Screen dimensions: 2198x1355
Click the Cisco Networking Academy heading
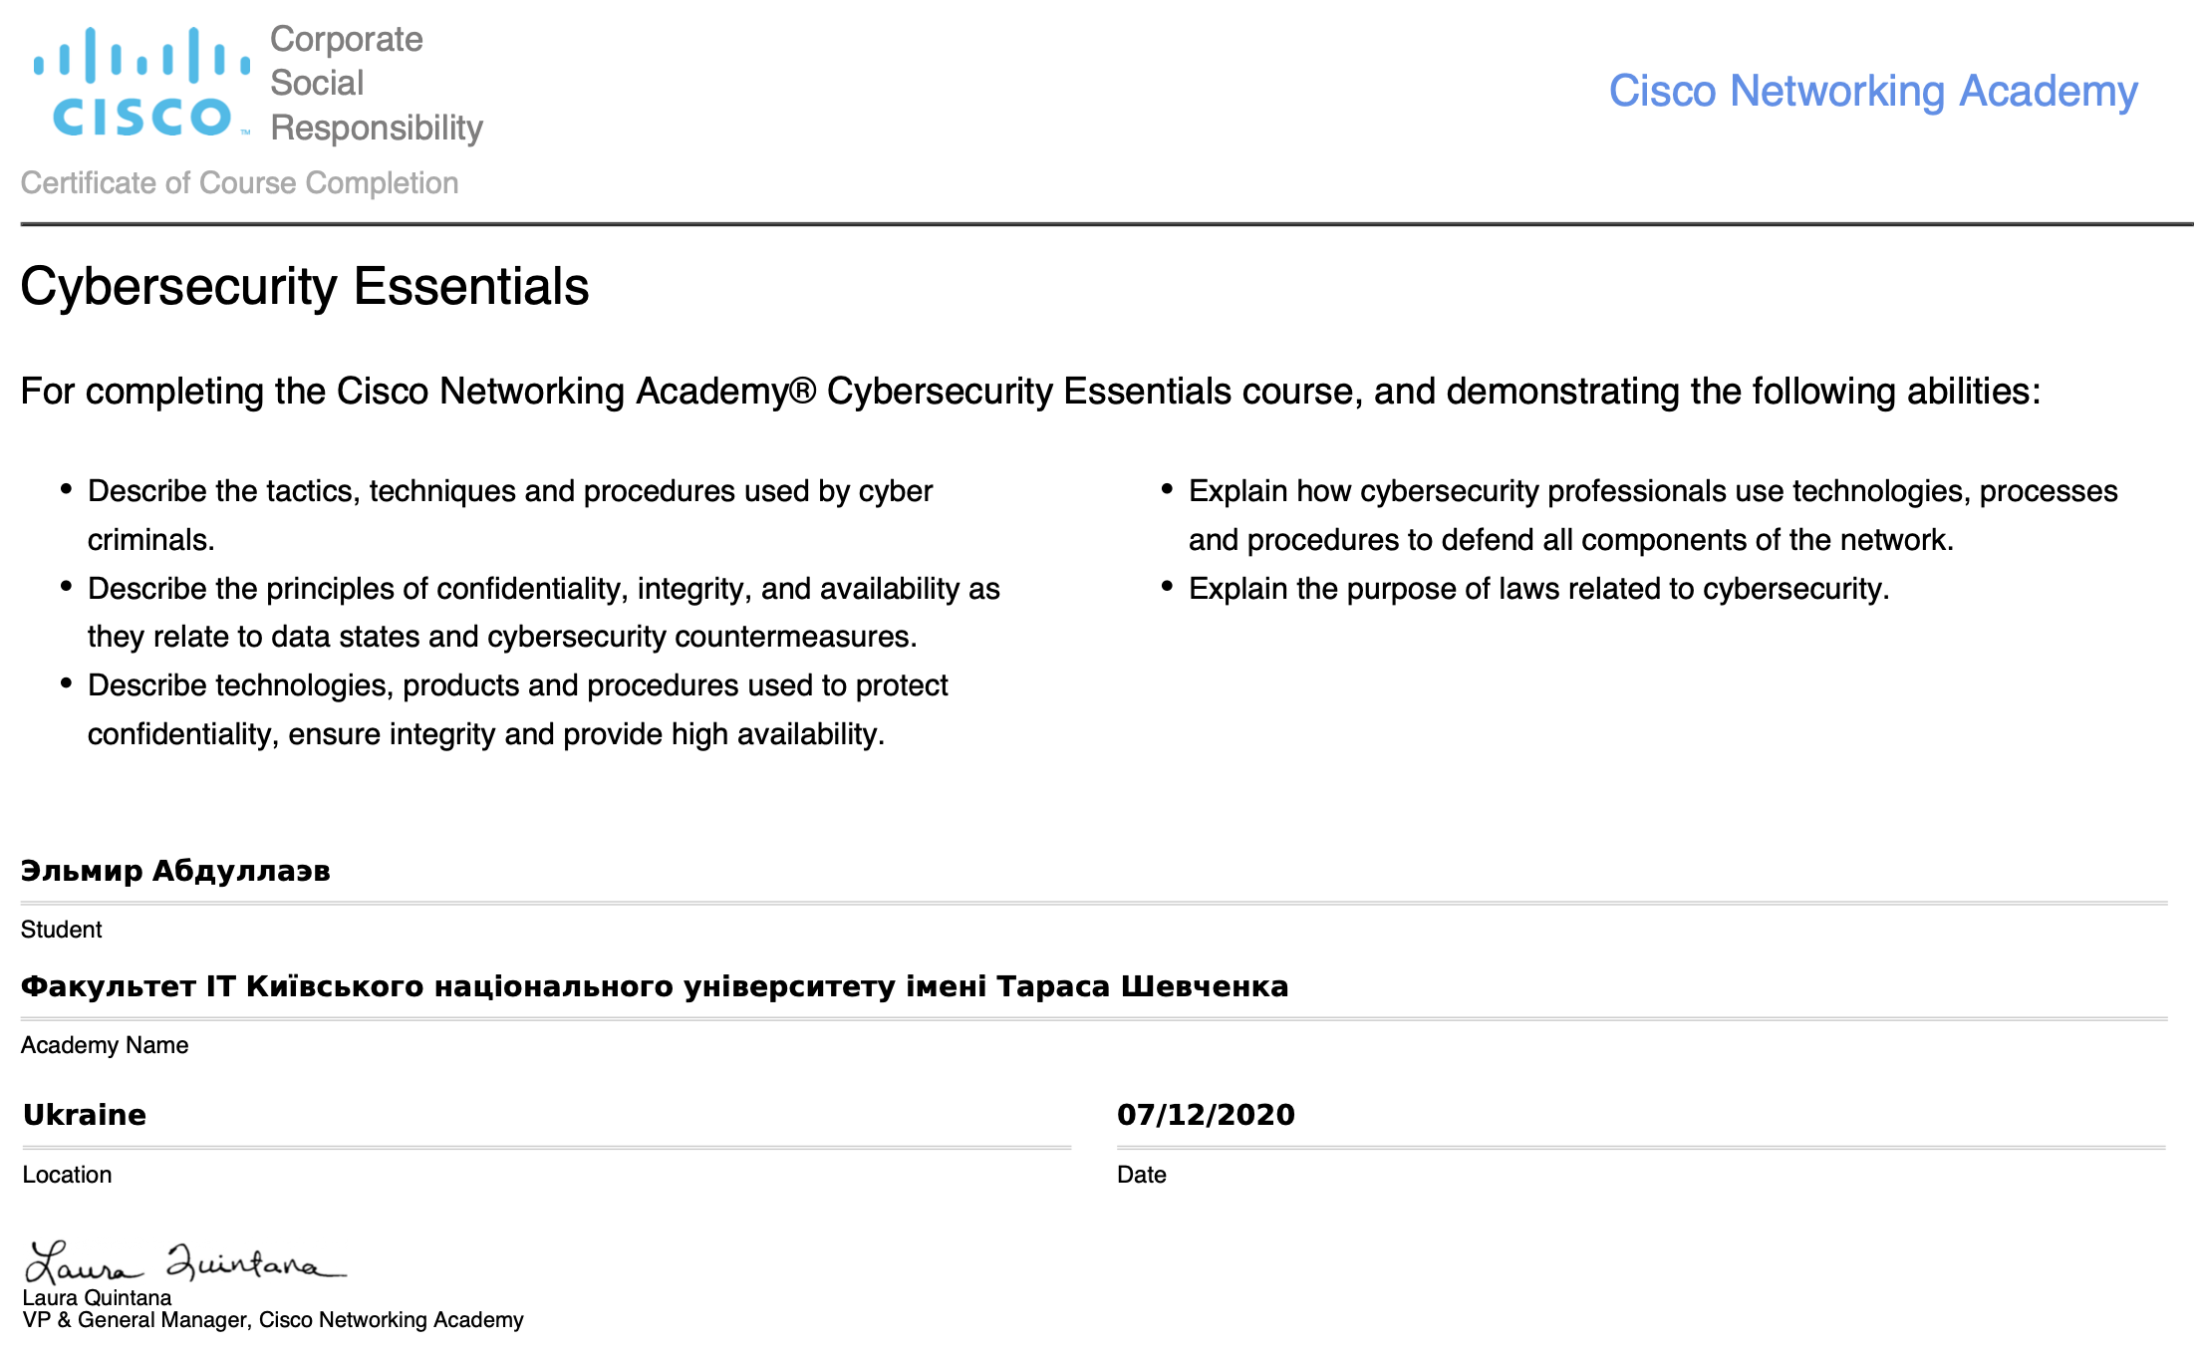[1873, 92]
